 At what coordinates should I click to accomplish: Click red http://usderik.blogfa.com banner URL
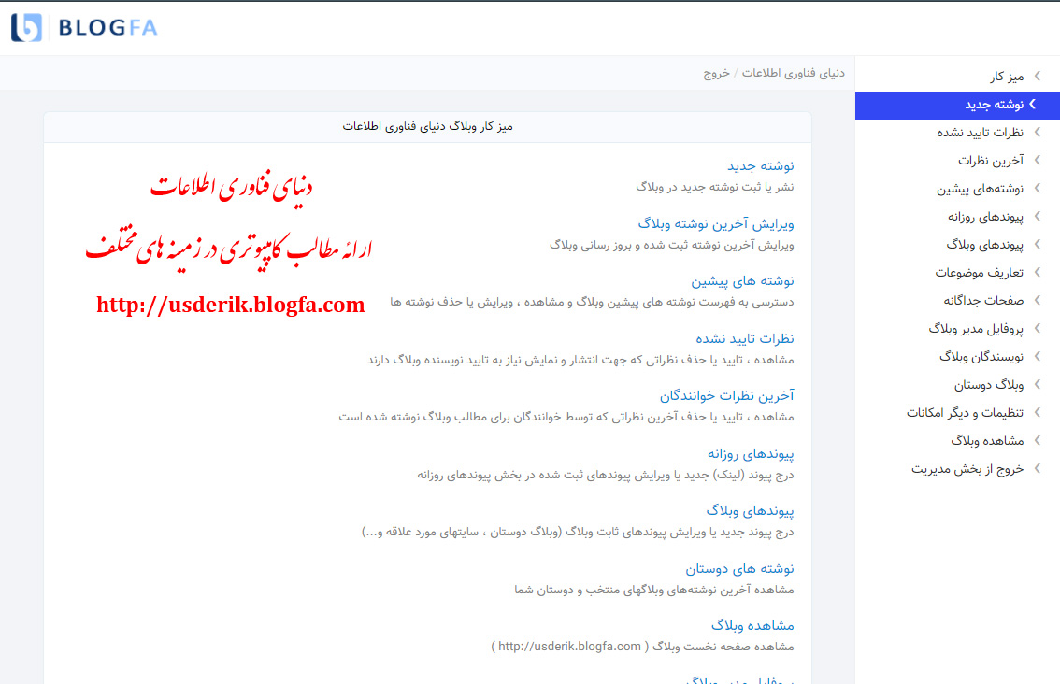231,305
